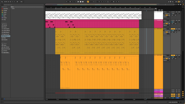Select the 5 Audio track header

point(159,90)
